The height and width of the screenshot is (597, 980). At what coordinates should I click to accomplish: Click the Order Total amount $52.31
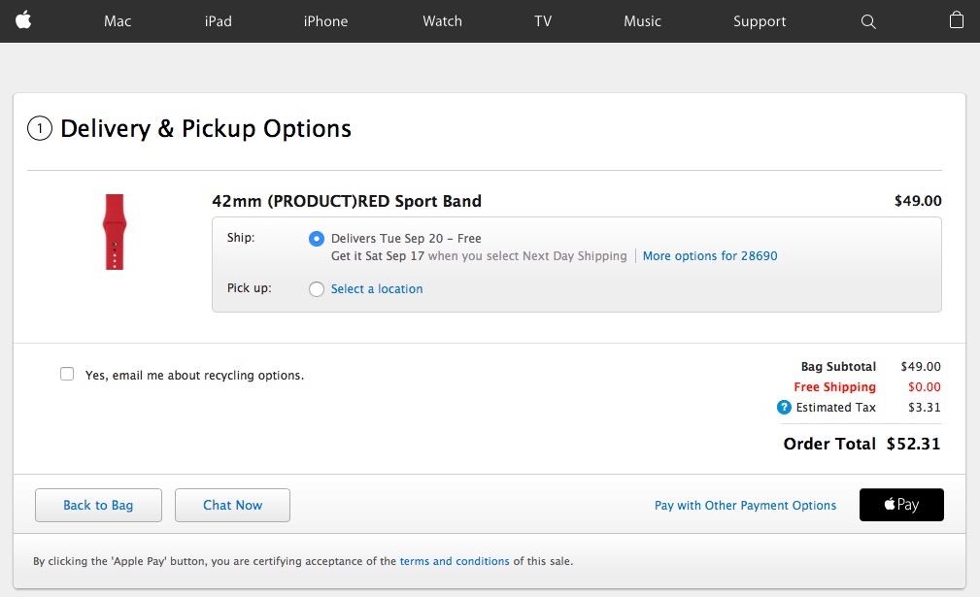[x=913, y=444]
